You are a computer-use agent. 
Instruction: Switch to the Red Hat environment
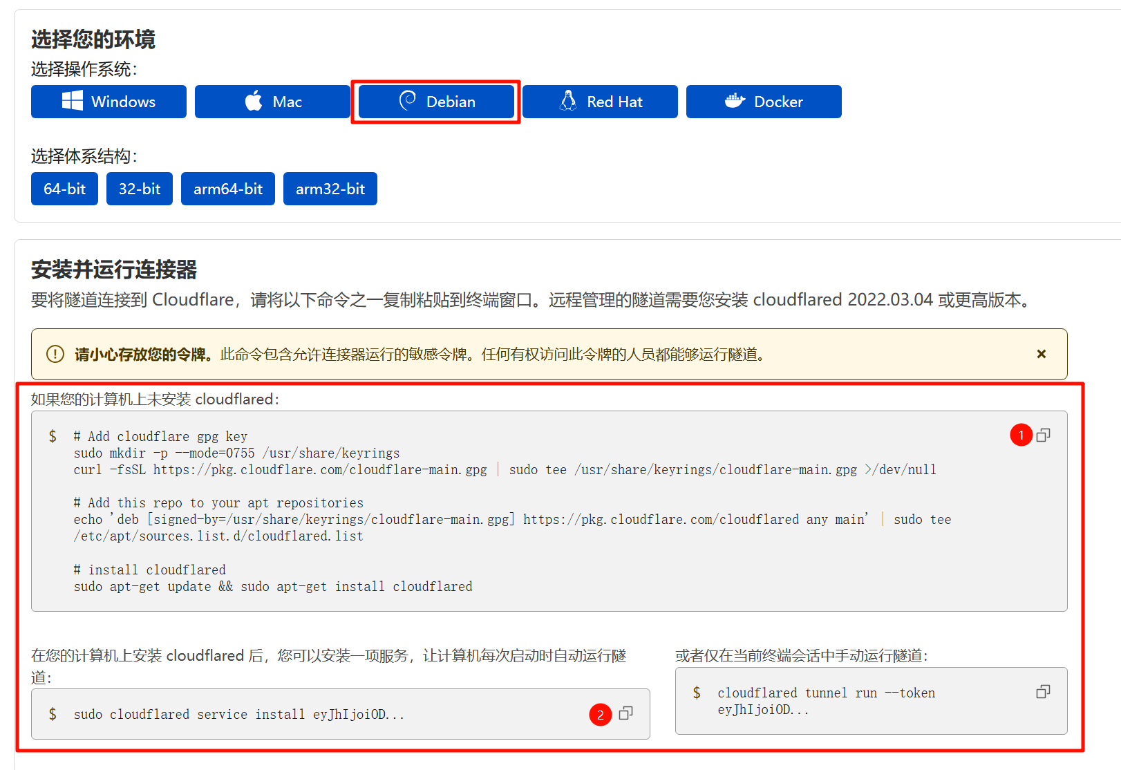click(x=600, y=101)
